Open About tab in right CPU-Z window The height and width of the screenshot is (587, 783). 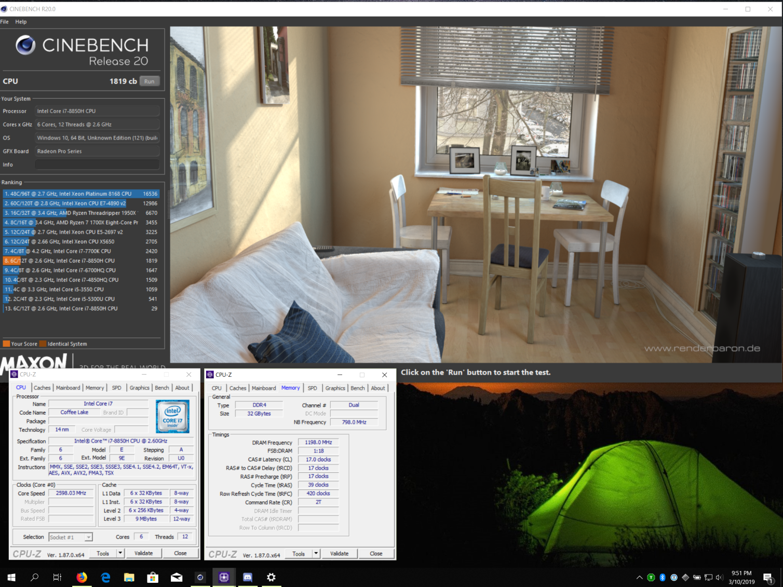[378, 388]
